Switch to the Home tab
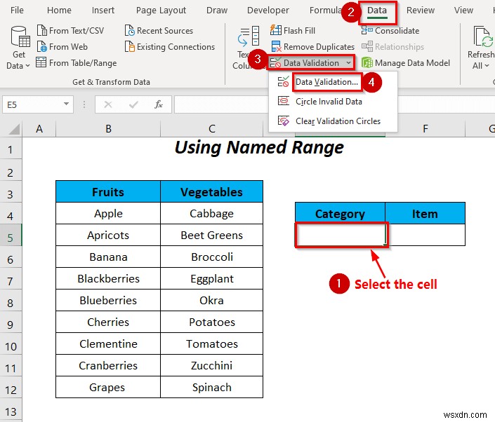Viewport: 495px width, 422px height. click(59, 11)
